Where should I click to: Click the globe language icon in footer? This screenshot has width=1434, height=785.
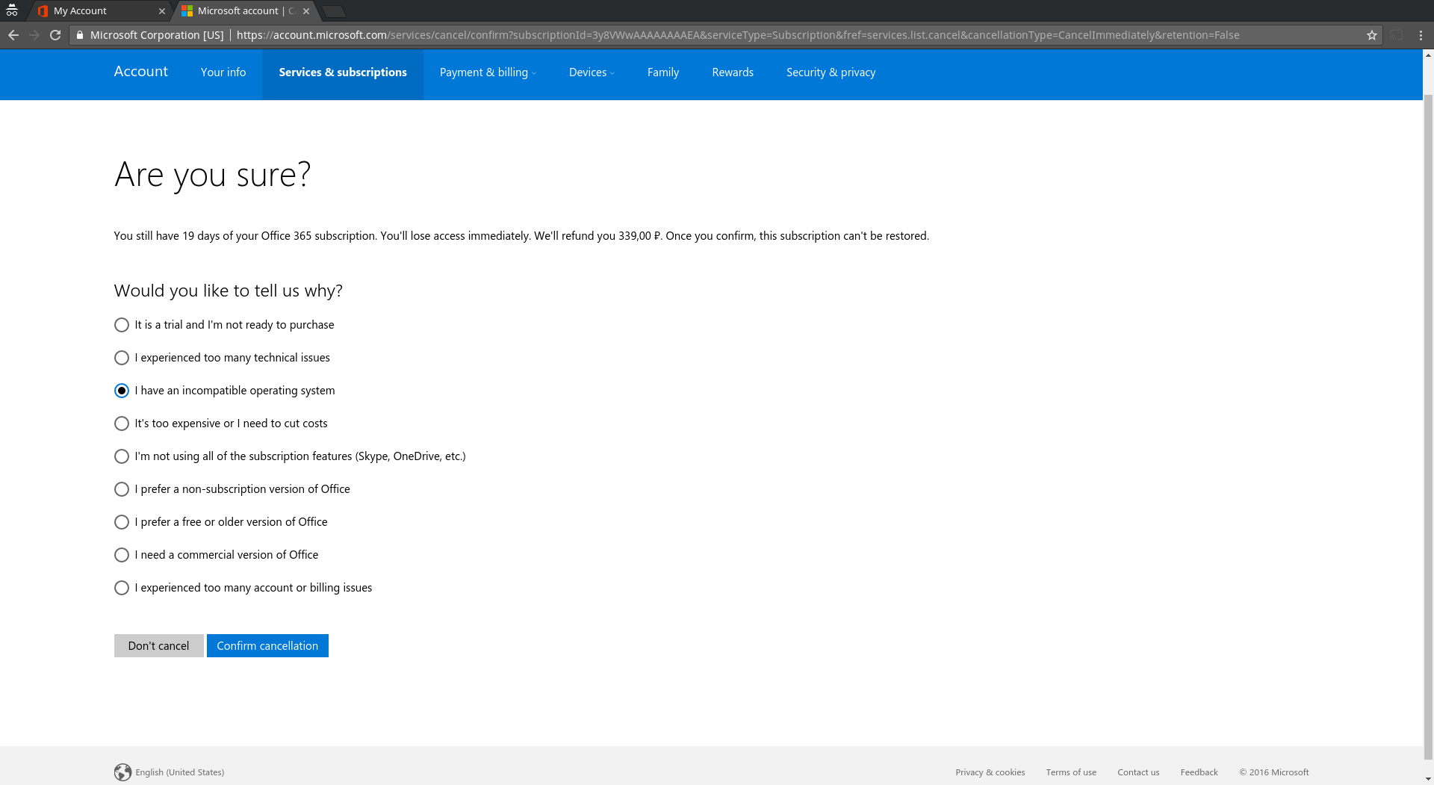tap(122, 772)
